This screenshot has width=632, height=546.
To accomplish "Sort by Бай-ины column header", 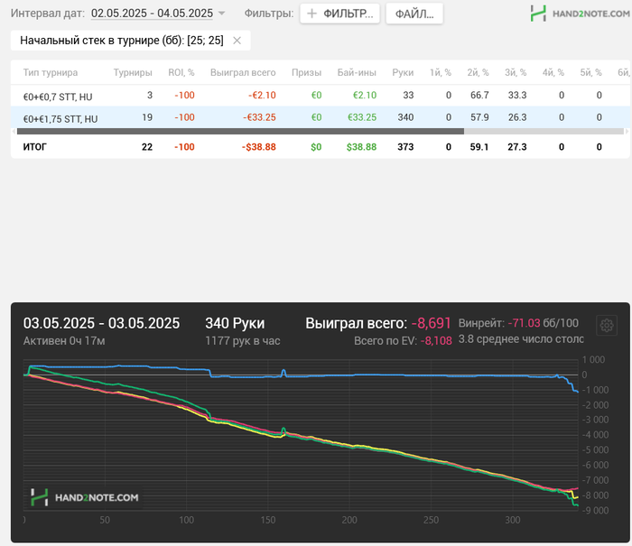I will pos(357,72).
